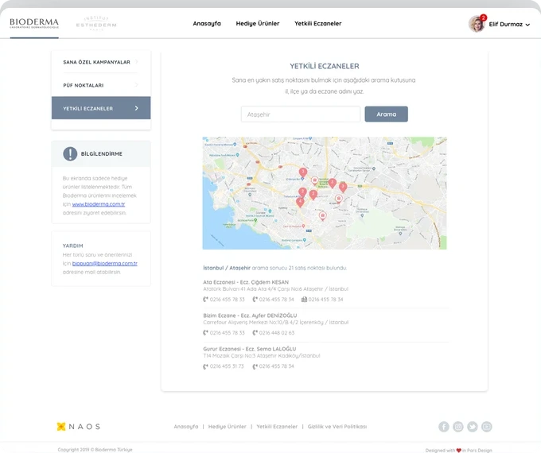Viewport: 541px width, 453px height.
Task: Open Gurur Eczanesi - Ecz. Sema LALOĞLU entry
Action: pos(250,349)
